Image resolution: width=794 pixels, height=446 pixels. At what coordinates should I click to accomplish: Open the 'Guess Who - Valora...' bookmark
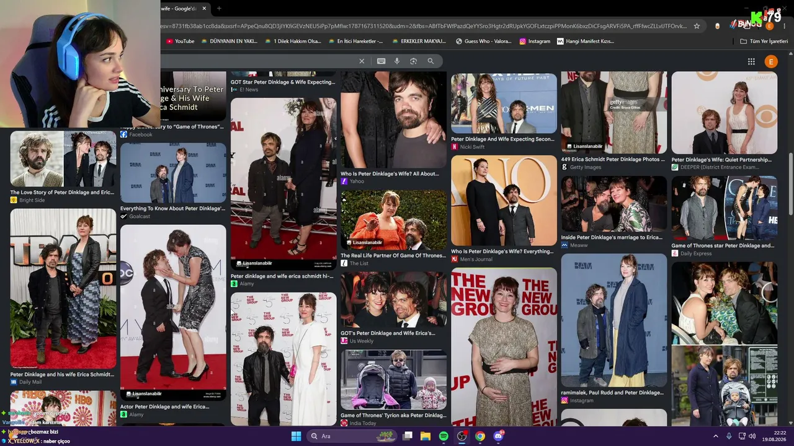click(484, 42)
